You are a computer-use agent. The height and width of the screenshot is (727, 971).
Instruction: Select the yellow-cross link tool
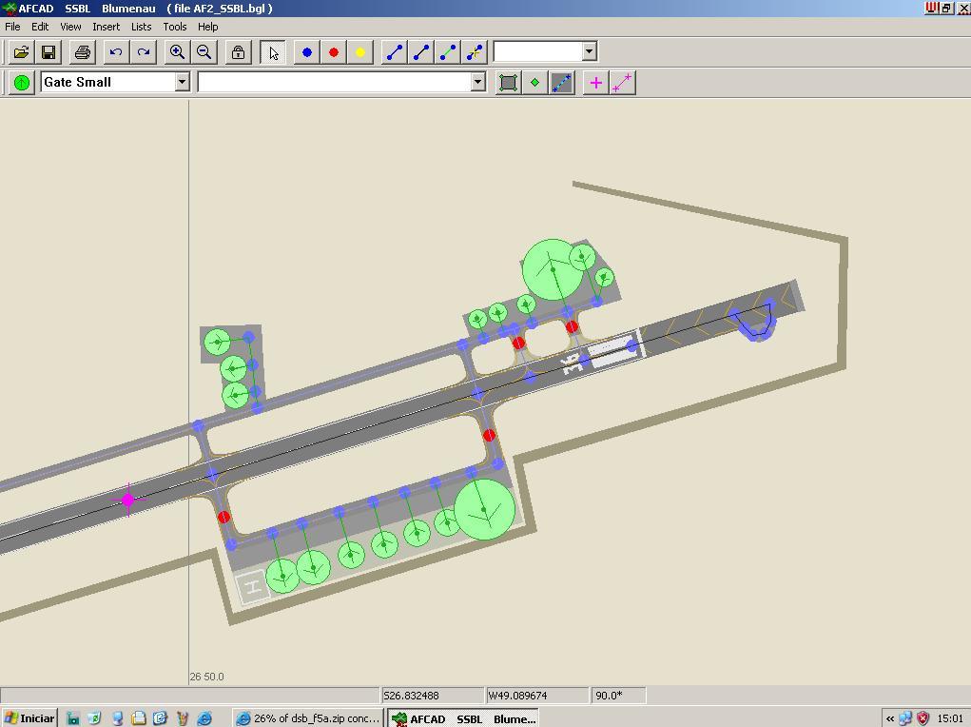pos(475,52)
